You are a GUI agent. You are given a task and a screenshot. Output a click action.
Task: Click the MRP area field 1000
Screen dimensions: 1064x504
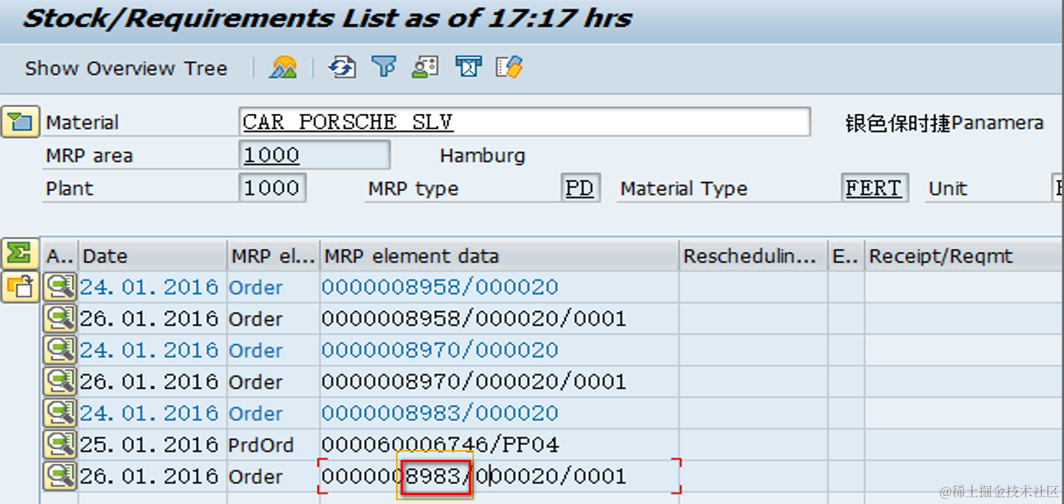coord(314,156)
